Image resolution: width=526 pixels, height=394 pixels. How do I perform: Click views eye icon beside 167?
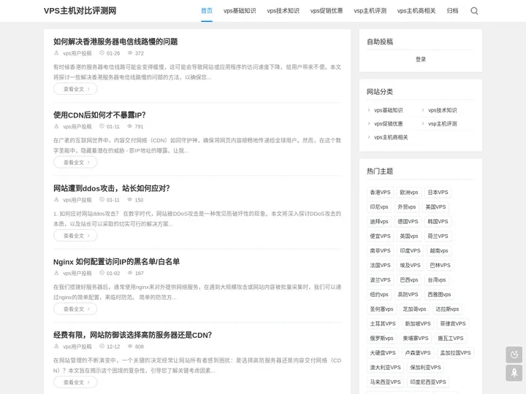(130, 273)
